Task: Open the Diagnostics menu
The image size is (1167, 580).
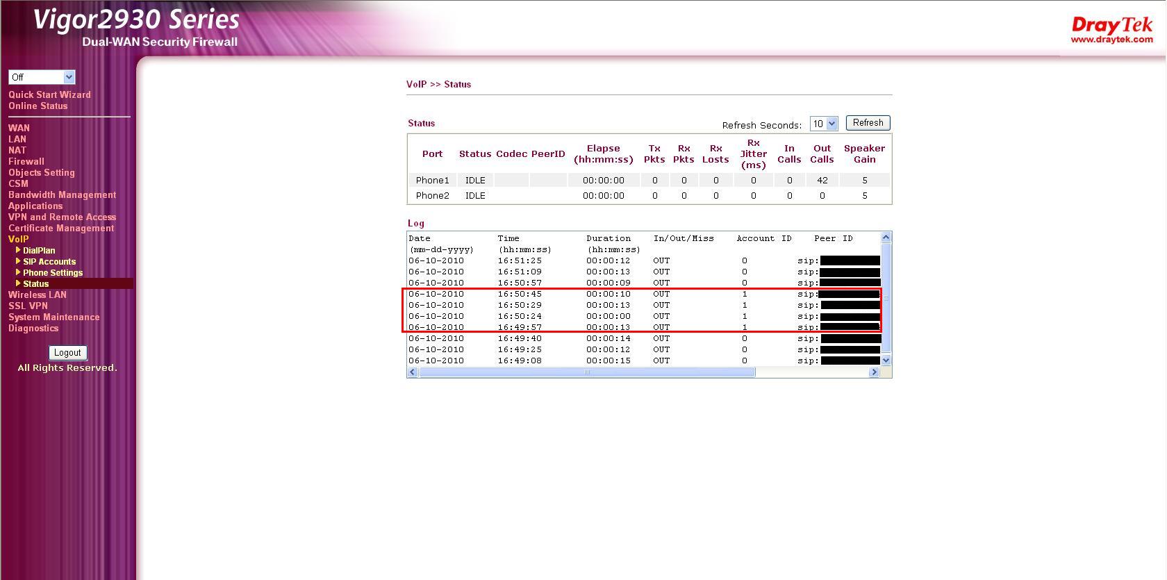Action: [x=33, y=328]
